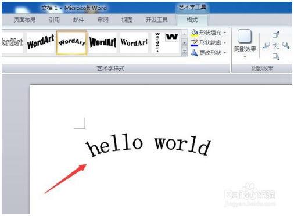The height and width of the screenshot is (216, 294).
Task: Nudge shadow down icon
Action: pos(276,56)
